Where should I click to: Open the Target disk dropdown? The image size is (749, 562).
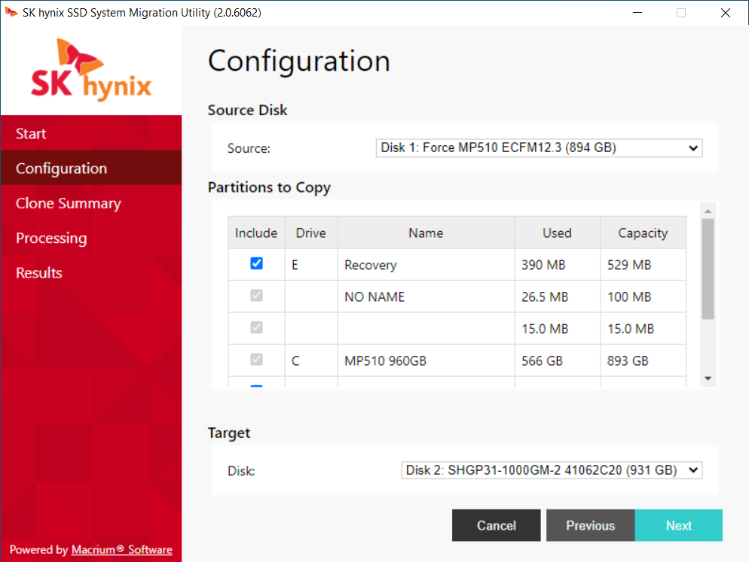[552, 470]
